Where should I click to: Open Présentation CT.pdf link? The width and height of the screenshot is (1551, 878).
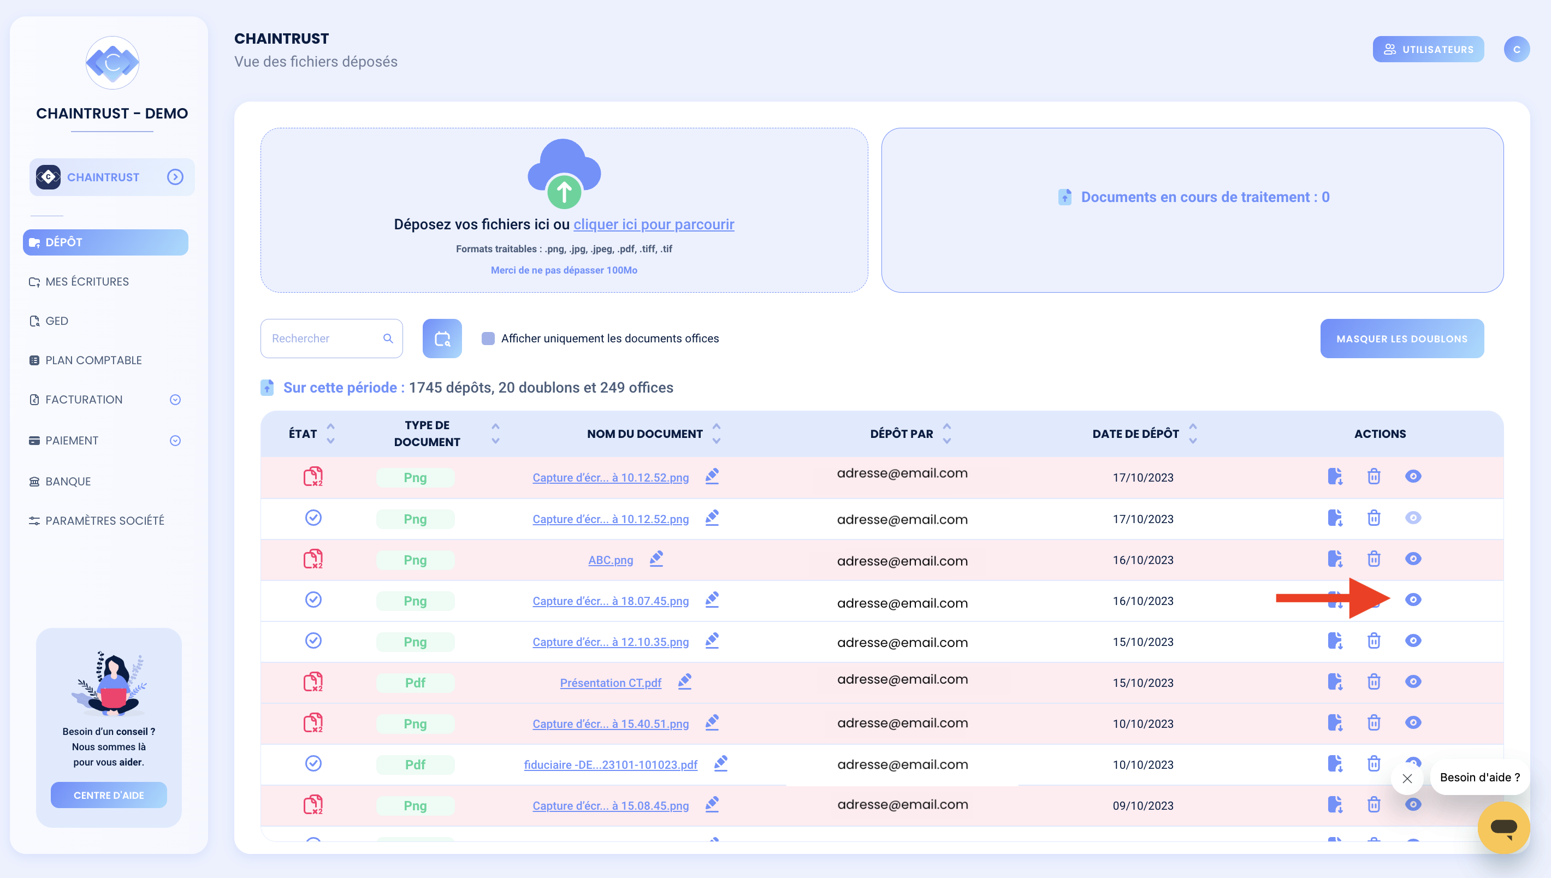click(x=610, y=683)
